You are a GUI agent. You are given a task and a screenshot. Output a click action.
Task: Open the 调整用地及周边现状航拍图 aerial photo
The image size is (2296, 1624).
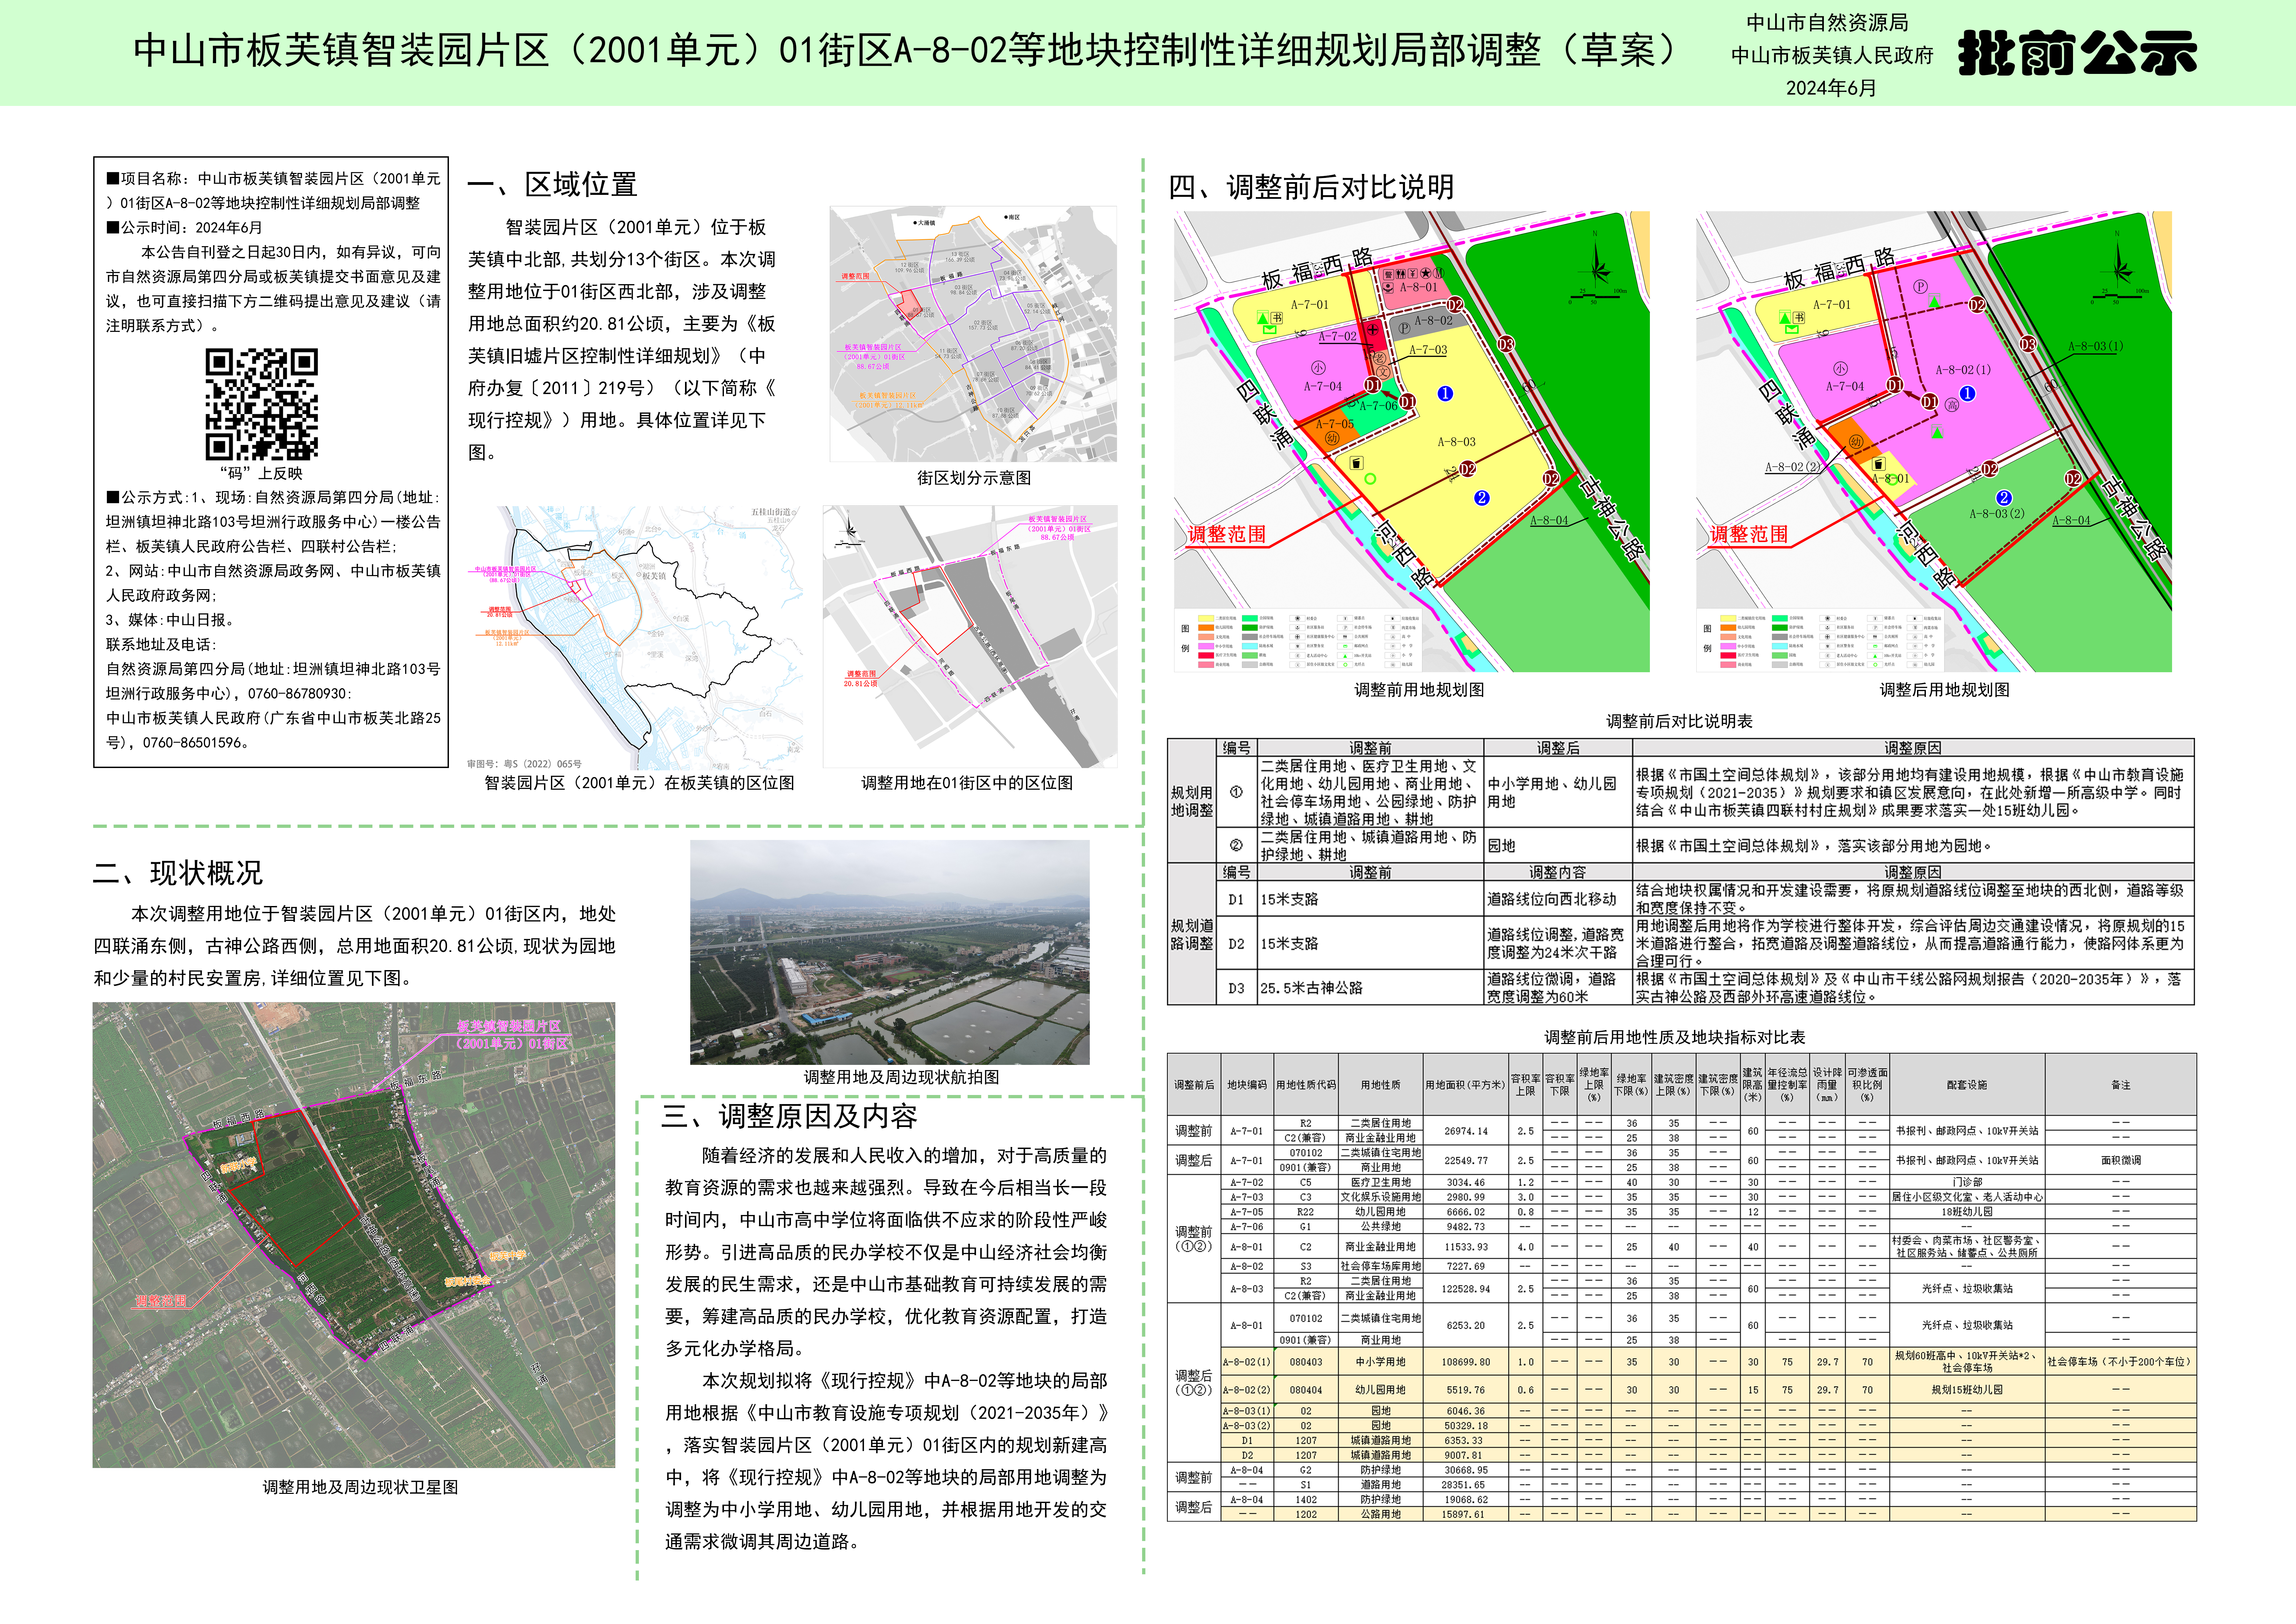pos(890,952)
